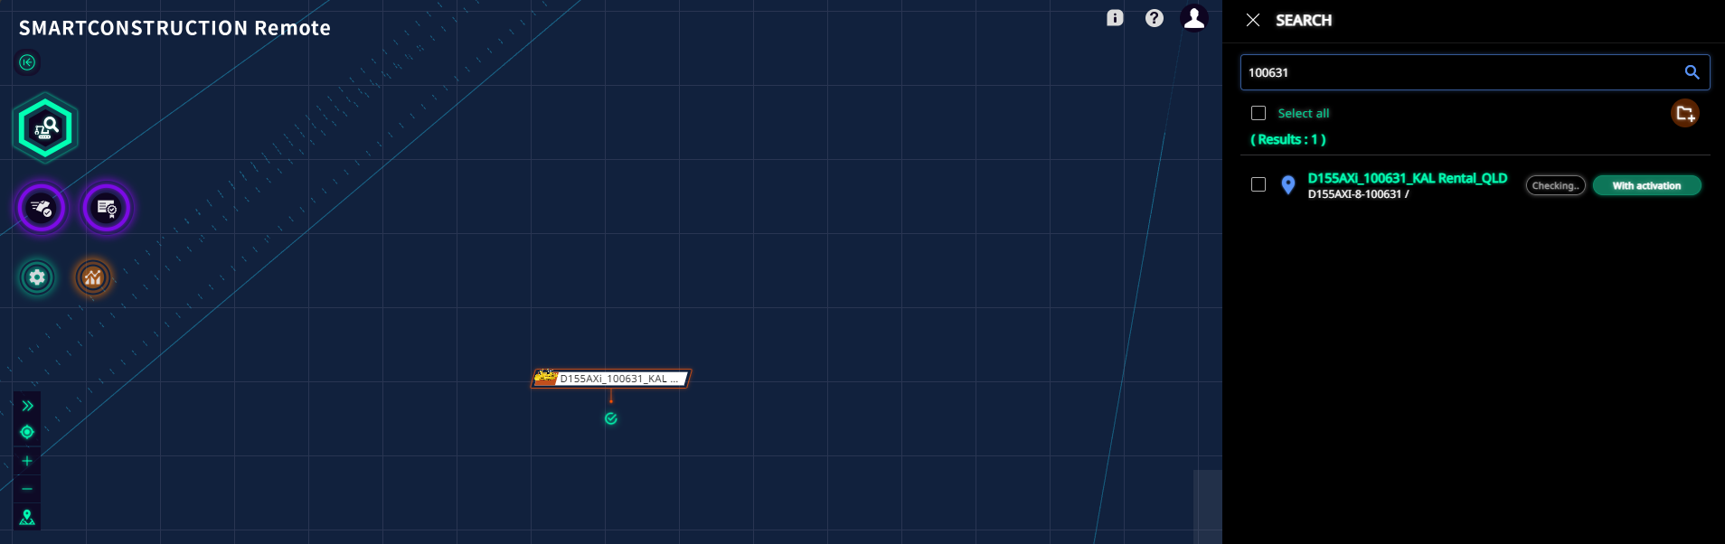This screenshot has height=544, width=1725.
Task: Click the SMARTCONSTRUCTION Remote title
Action: pyautogui.click(x=174, y=28)
